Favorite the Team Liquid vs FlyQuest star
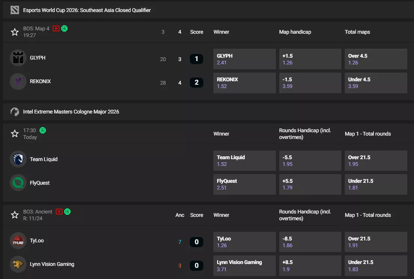 tap(15, 134)
